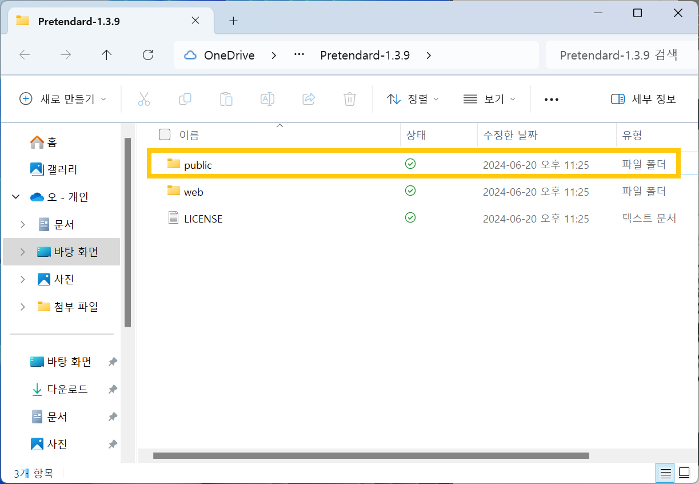Click sync status checkmark for public

[410, 164]
